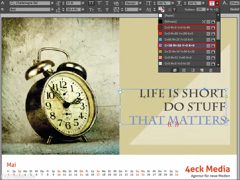240x180 pixels.
Task: Select the C=0 M=0 Y=0 K=20 swatch
Action: tap(187, 64)
